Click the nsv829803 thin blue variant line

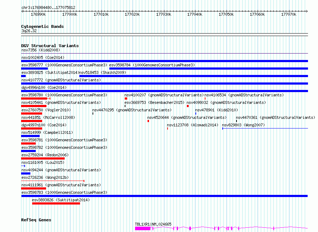point(265,128)
